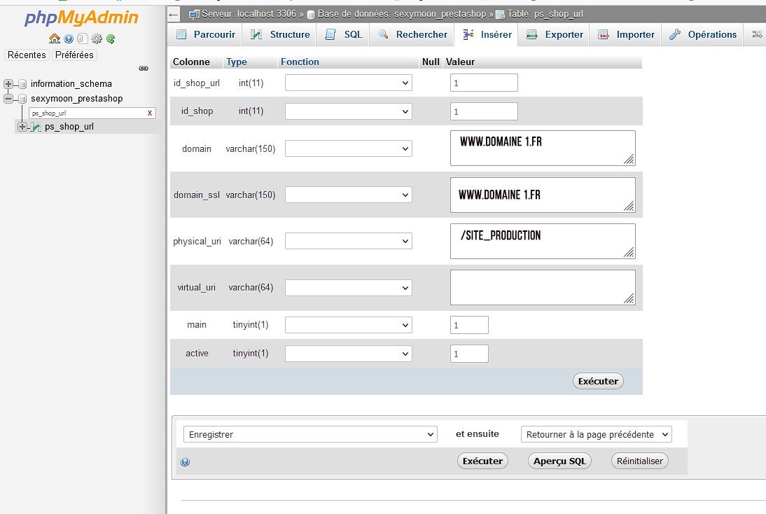The height and width of the screenshot is (514, 766).
Task: Expand the ps_shop_url table node
Action: (22, 127)
